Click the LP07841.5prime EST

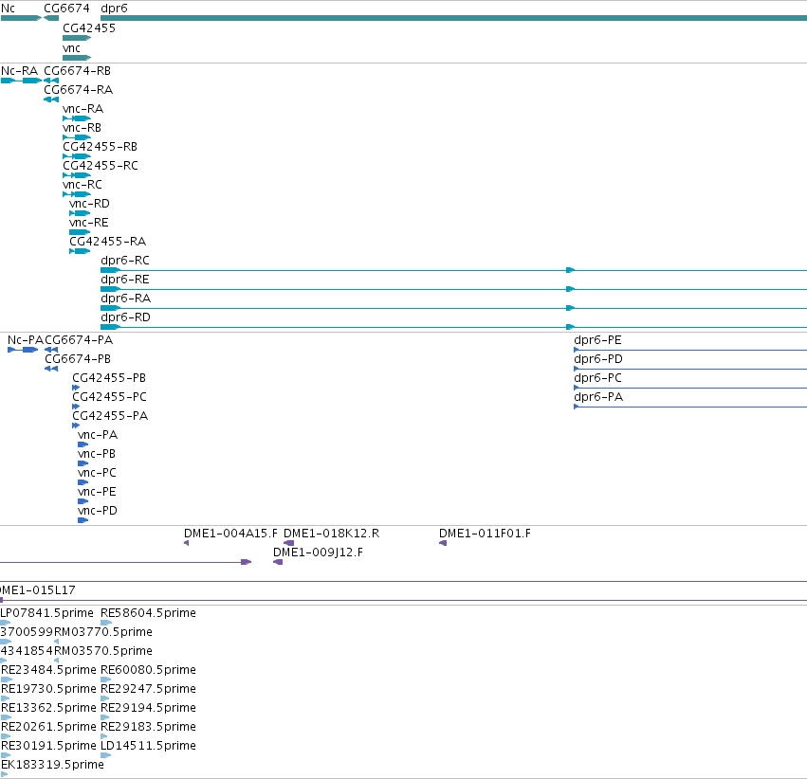click(x=5, y=623)
